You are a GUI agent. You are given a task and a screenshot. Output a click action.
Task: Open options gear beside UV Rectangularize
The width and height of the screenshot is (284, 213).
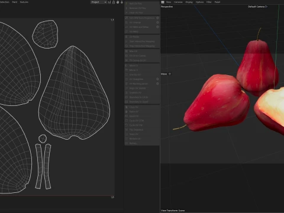157,83
